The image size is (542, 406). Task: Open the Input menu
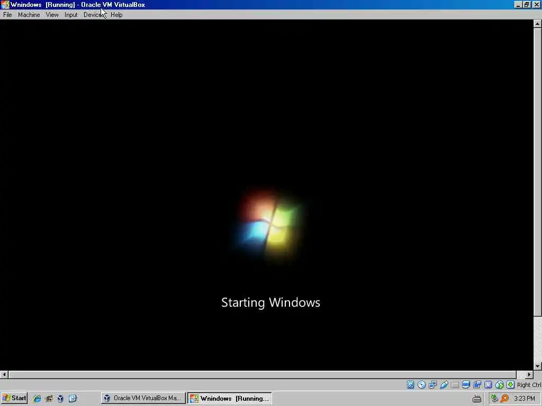[71, 15]
